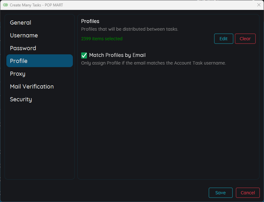Close the Create Many Tasks dialog
This screenshot has width=264, height=202.
(x=259, y=5)
